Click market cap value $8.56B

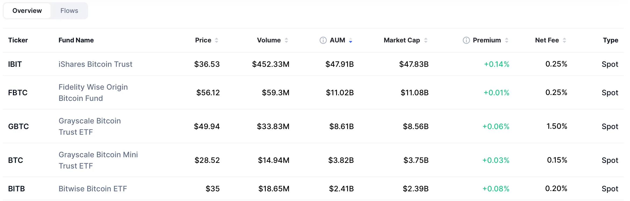click(x=416, y=126)
